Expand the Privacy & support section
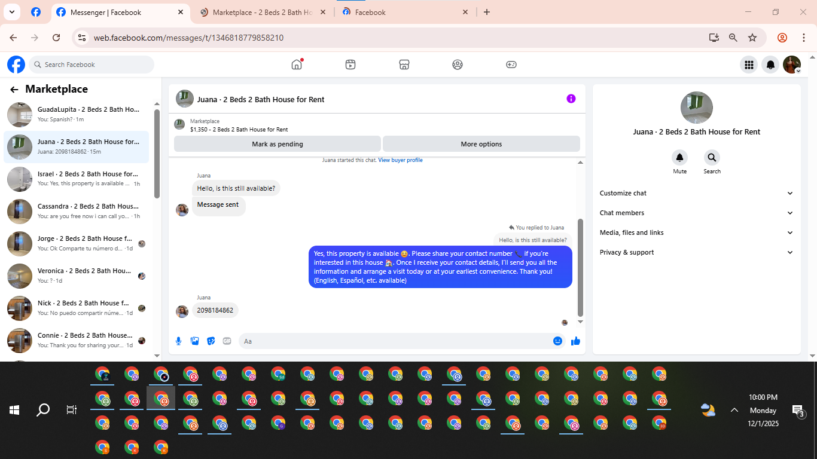This screenshot has width=817, height=459. click(696, 252)
